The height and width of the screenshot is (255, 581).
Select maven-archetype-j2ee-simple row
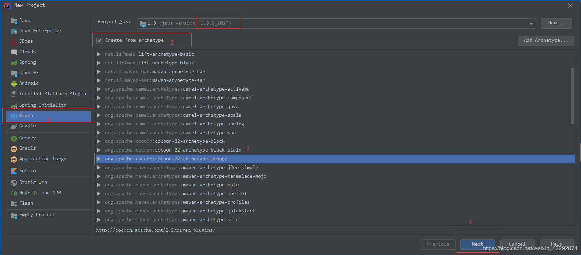[335, 168]
